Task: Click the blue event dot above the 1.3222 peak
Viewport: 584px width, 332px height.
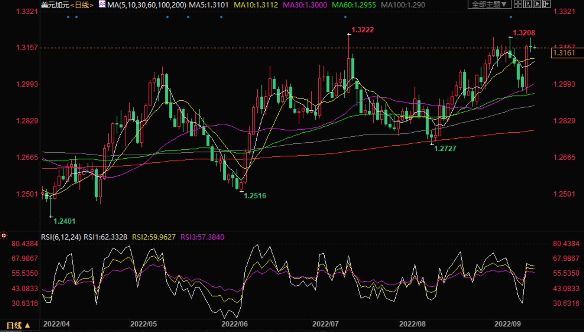Action: pyautogui.click(x=345, y=17)
